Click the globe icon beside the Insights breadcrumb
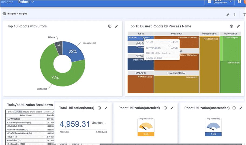 pos(4,14)
